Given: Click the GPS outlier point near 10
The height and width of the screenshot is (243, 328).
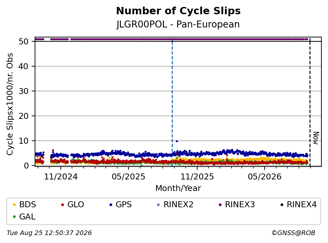Looking at the screenshot, I should click(x=177, y=141).
